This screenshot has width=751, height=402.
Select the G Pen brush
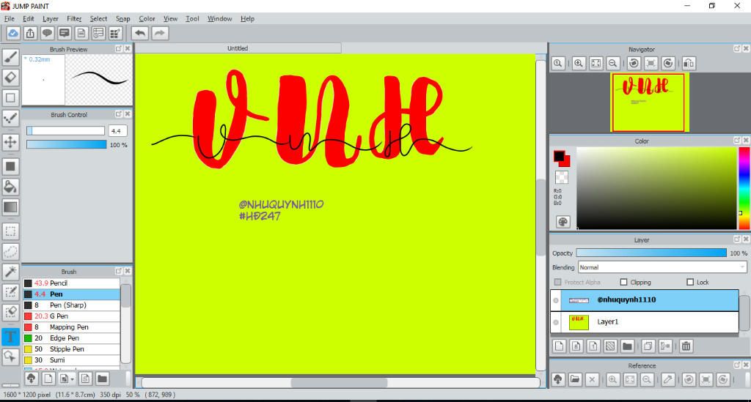tap(71, 316)
